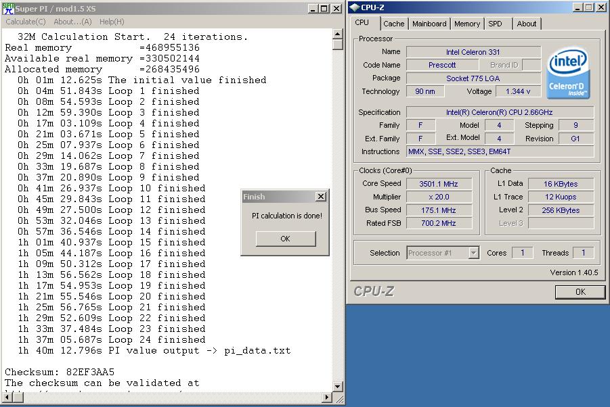Click the 'PI calculation is done!' message

286,216
